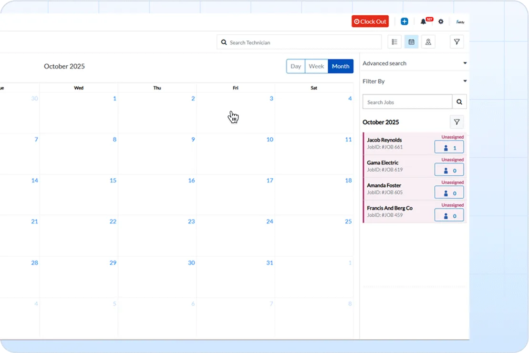This screenshot has width=529, height=353.
Task: Select October 29 on the calendar
Action: pyautogui.click(x=113, y=263)
